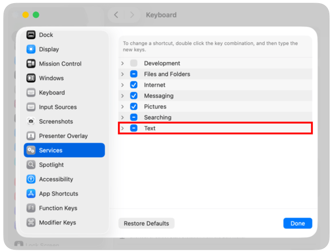The image size is (332, 252).
Task: Select Function Keys in the sidebar
Action: tap(58, 208)
